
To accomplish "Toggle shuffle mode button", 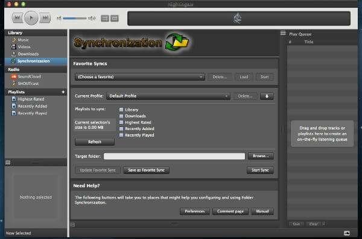I will [105, 18].
